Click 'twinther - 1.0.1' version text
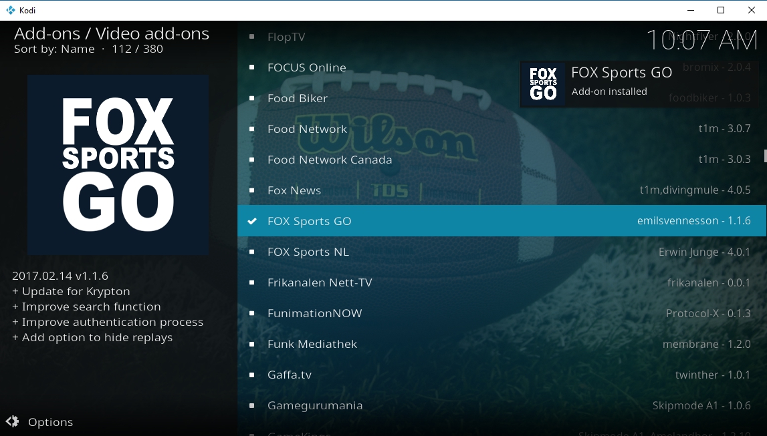This screenshot has height=436, width=767. (x=713, y=375)
